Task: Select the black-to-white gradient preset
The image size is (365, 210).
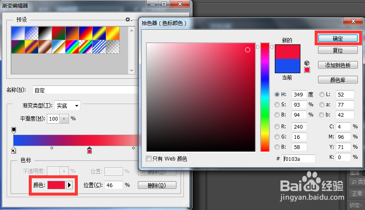Action: pyautogui.click(x=45, y=33)
